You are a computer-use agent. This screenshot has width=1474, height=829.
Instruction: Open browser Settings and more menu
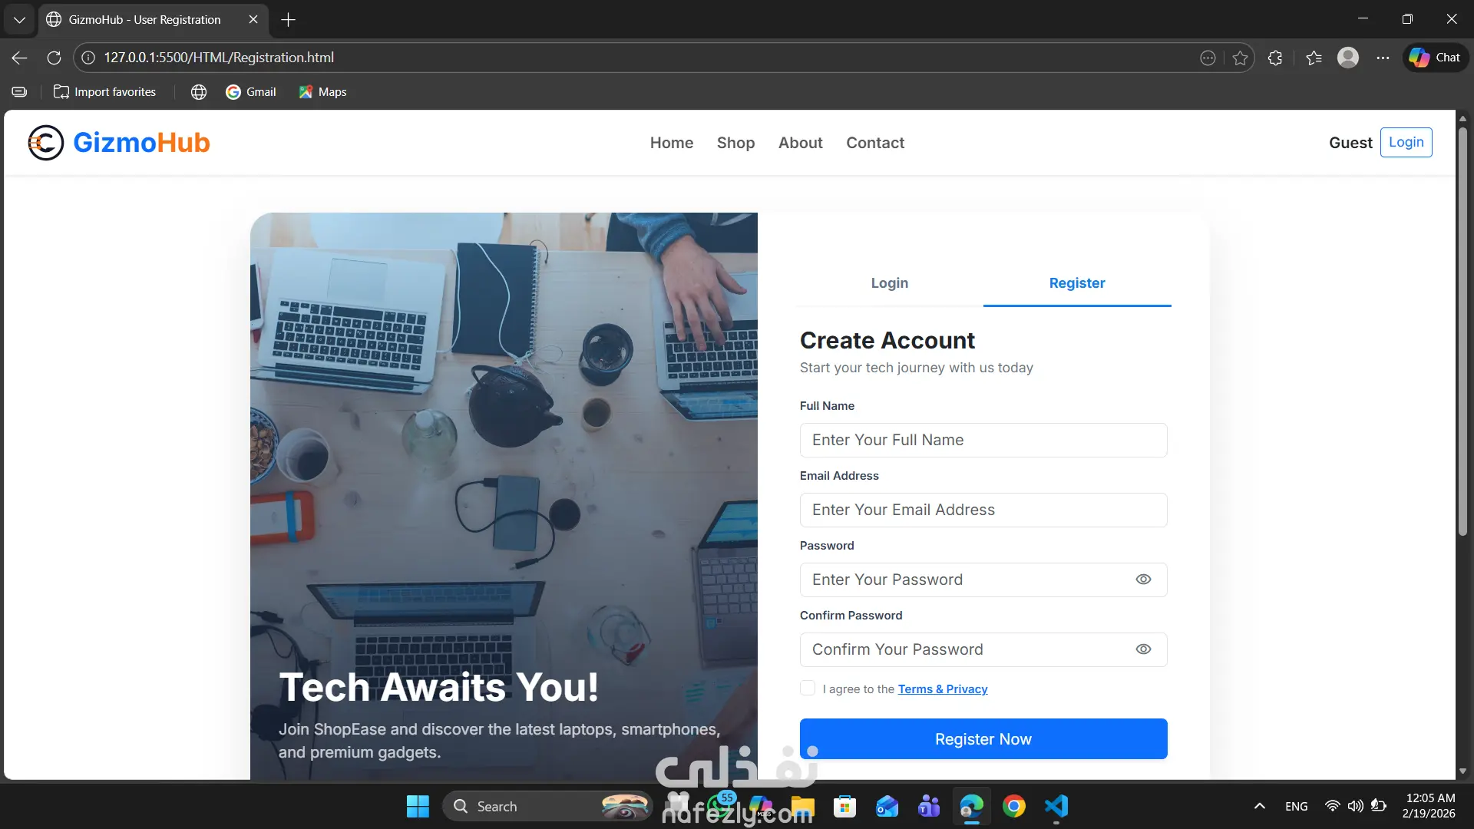click(x=1383, y=58)
